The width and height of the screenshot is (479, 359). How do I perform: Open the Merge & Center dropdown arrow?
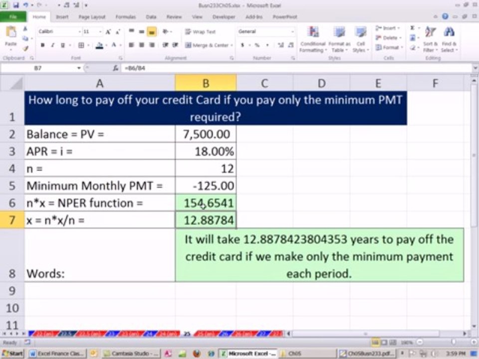(232, 45)
